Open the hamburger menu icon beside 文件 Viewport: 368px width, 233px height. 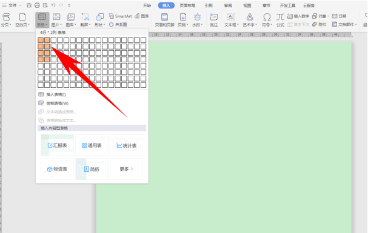pos(4,5)
